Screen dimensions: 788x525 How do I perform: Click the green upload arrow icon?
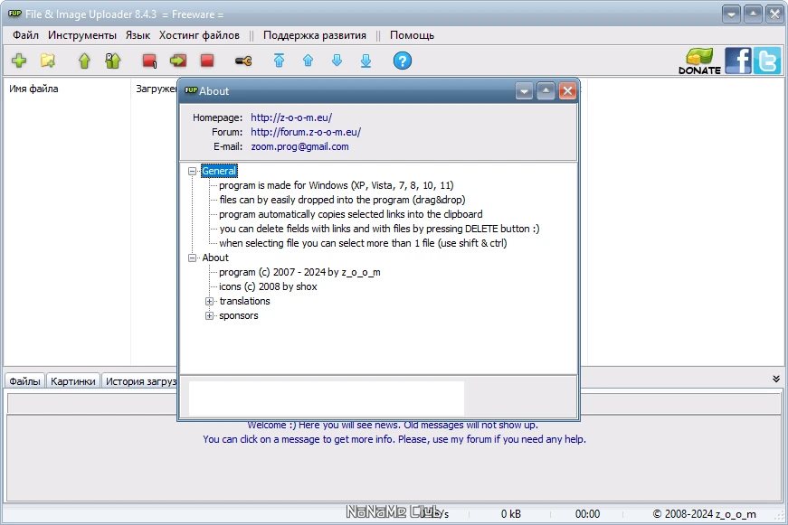click(84, 61)
